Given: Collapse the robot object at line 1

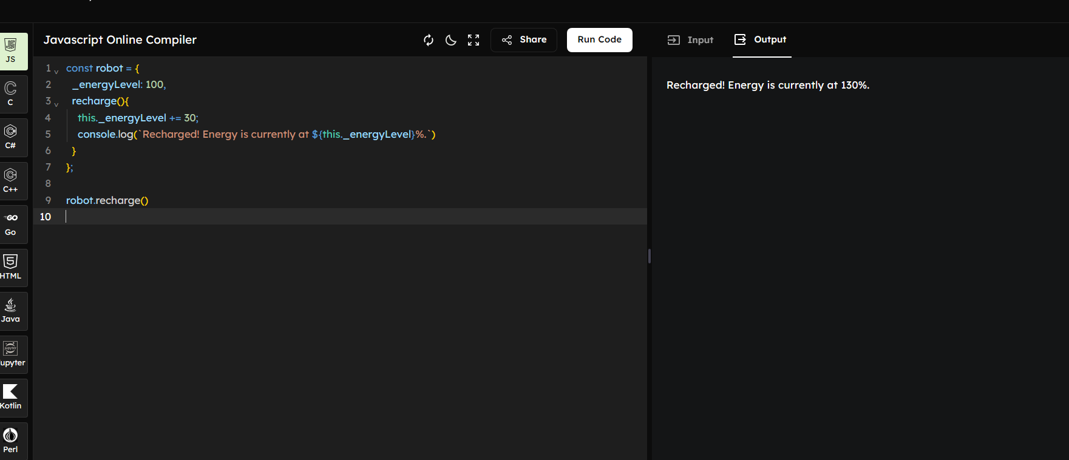Looking at the screenshot, I should point(56,70).
